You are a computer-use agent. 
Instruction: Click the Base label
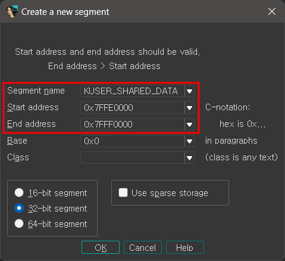[17, 141]
